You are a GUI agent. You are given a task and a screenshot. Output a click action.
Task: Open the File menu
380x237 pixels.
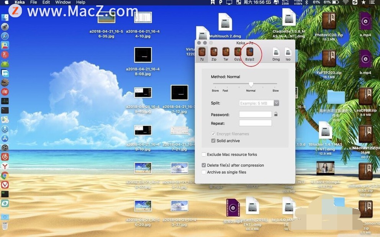tap(33, 2)
